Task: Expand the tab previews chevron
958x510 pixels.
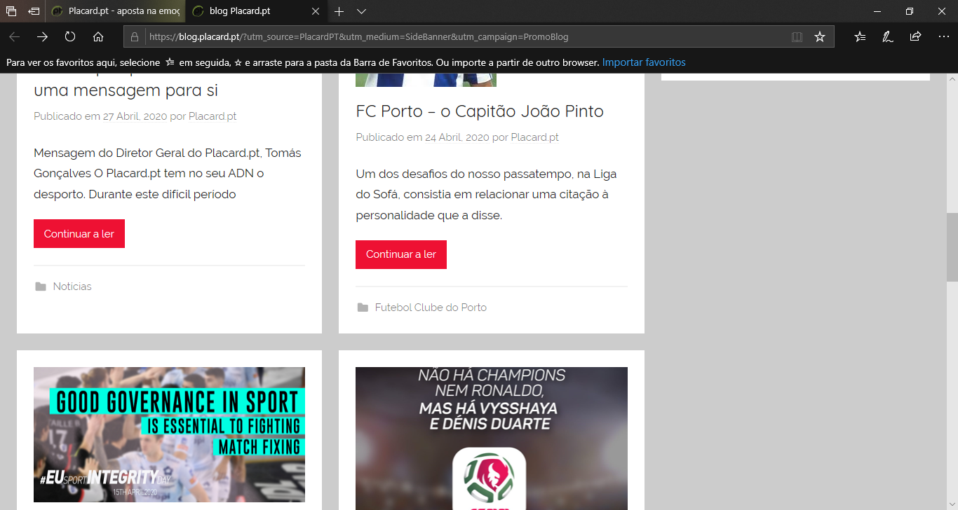Action: pyautogui.click(x=361, y=11)
